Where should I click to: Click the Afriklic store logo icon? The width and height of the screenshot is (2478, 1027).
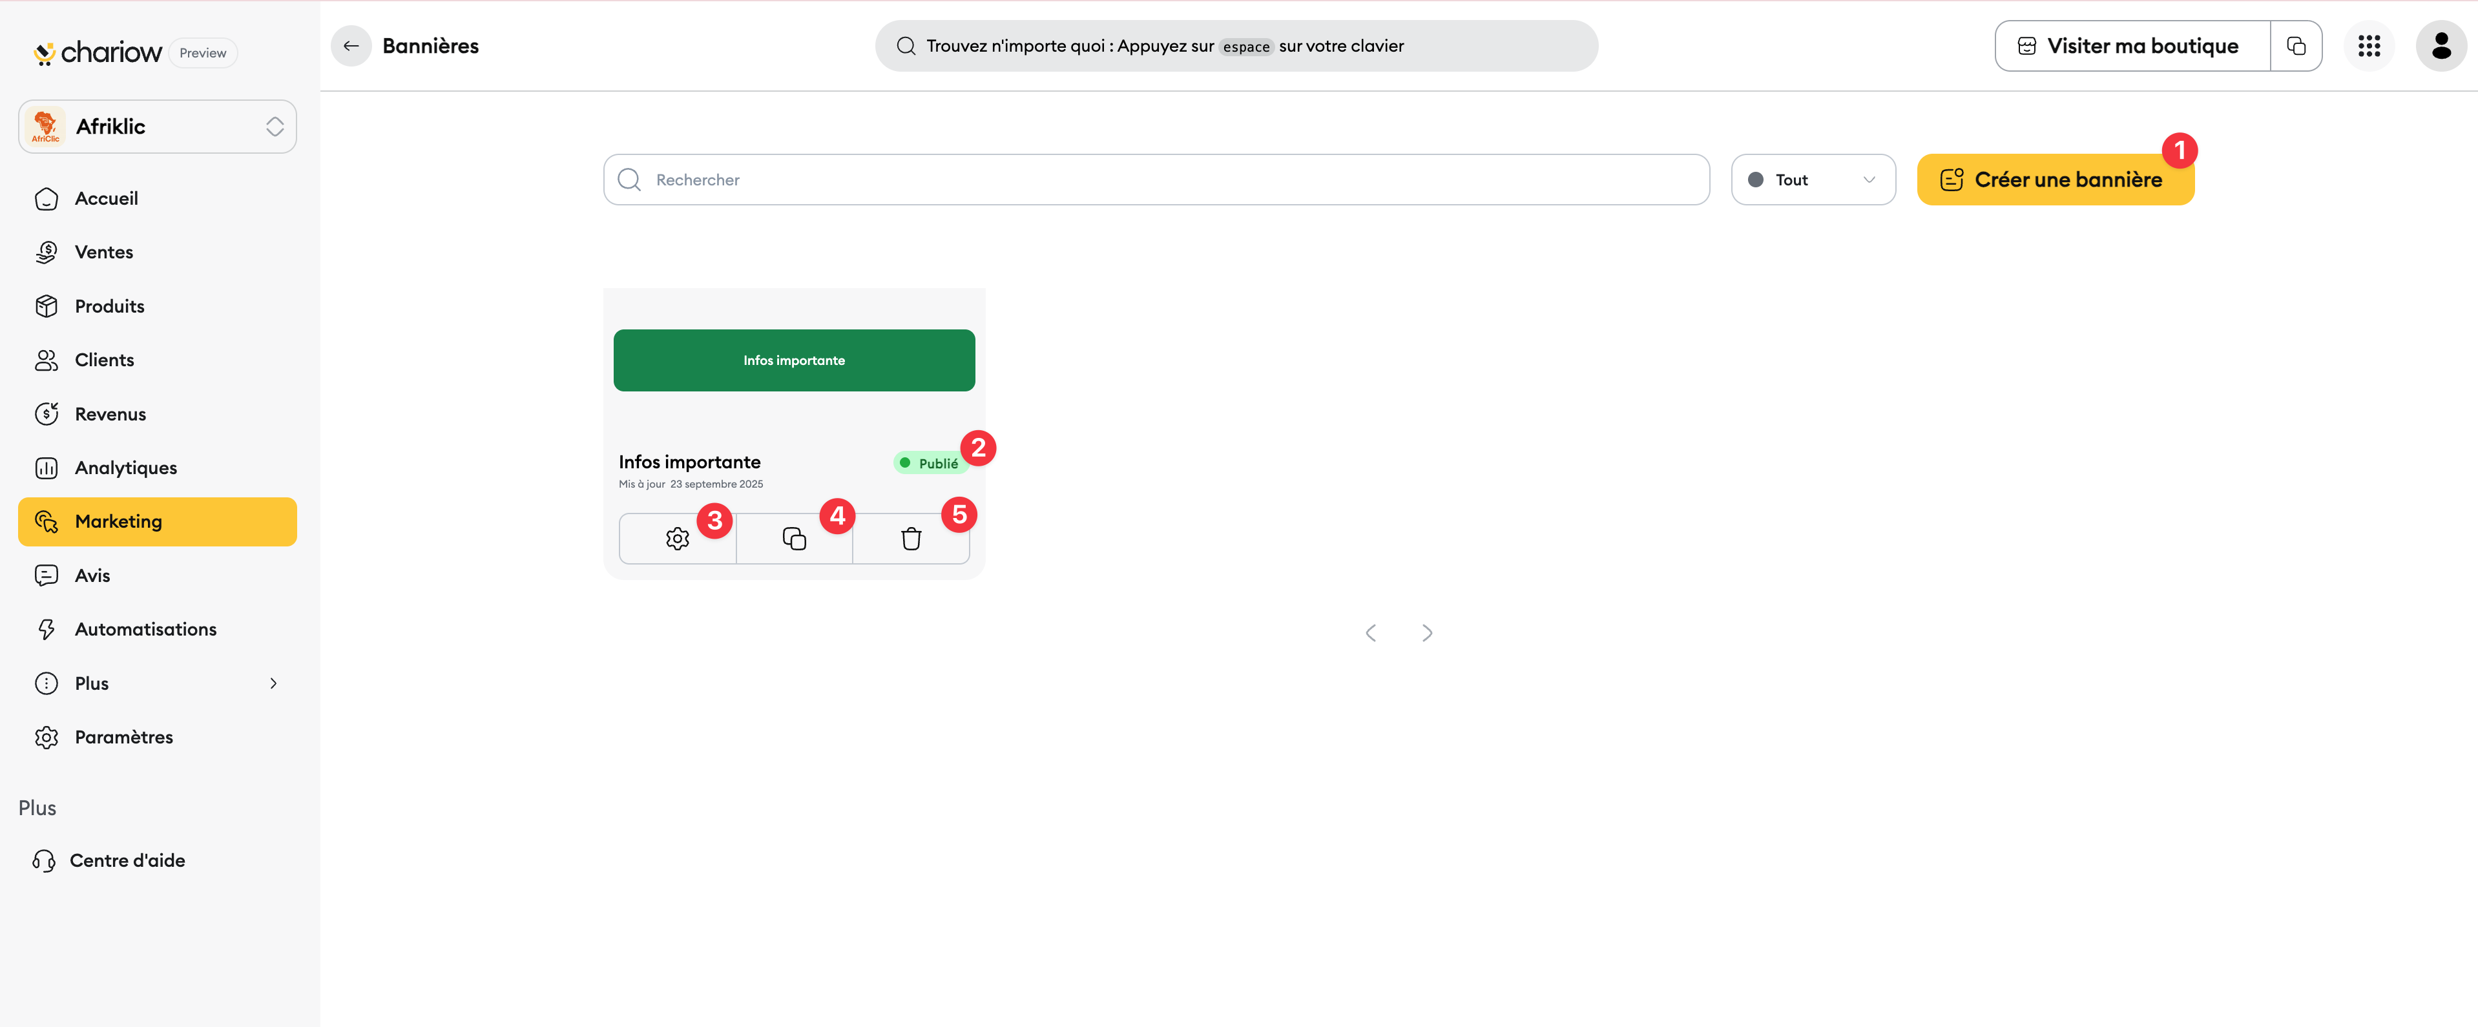tap(45, 126)
